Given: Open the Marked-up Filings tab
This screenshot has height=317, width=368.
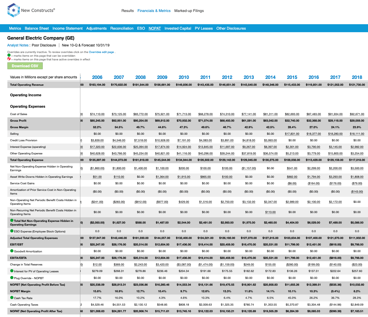Looking at the screenshot, I should pos(189,11).
